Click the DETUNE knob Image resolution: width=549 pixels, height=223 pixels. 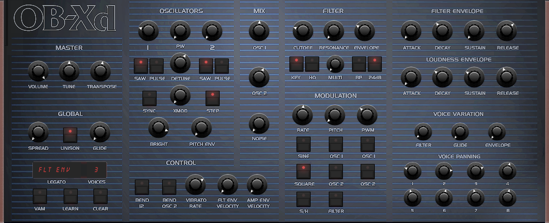[180, 63]
